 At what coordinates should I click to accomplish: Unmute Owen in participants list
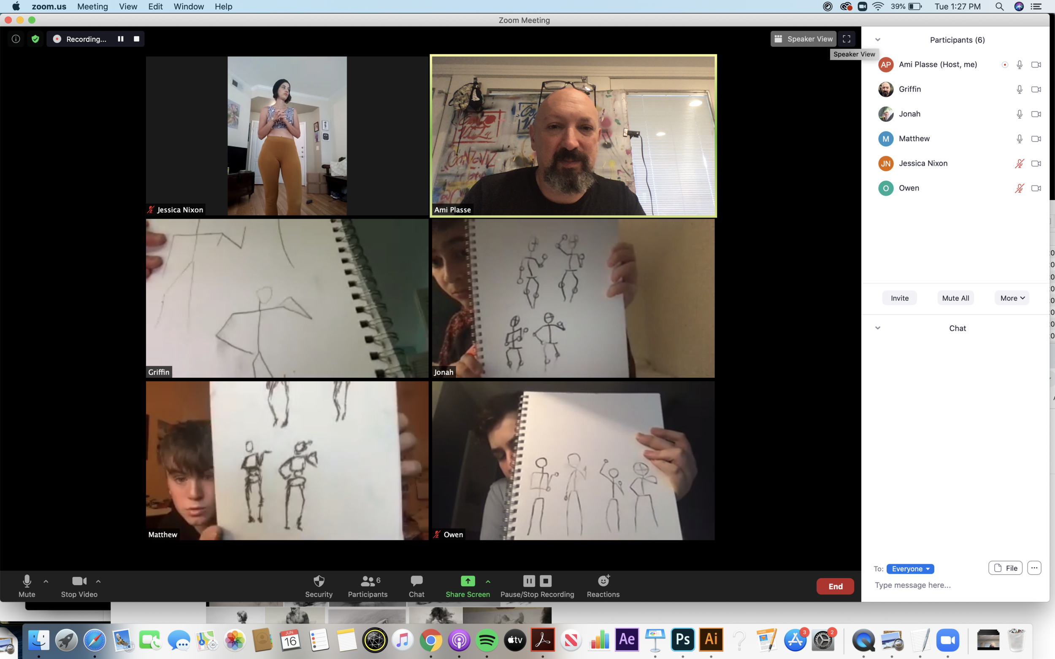[x=1019, y=188]
